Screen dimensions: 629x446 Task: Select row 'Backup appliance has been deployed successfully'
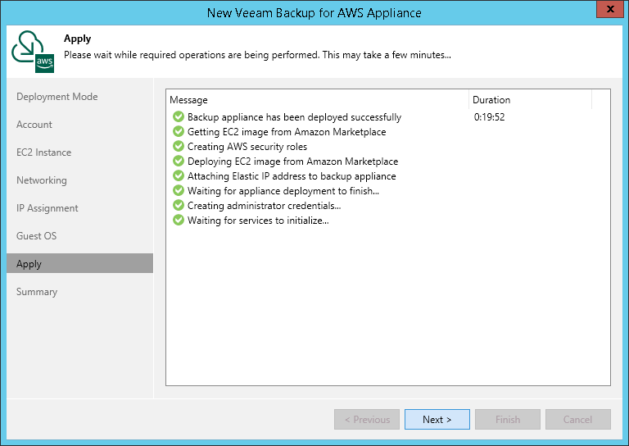click(388, 116)
